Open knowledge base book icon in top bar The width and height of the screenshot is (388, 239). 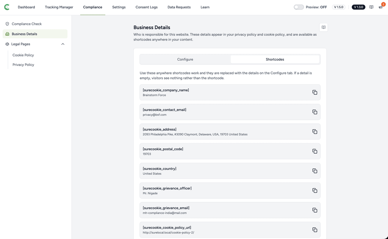pos(371,7)
